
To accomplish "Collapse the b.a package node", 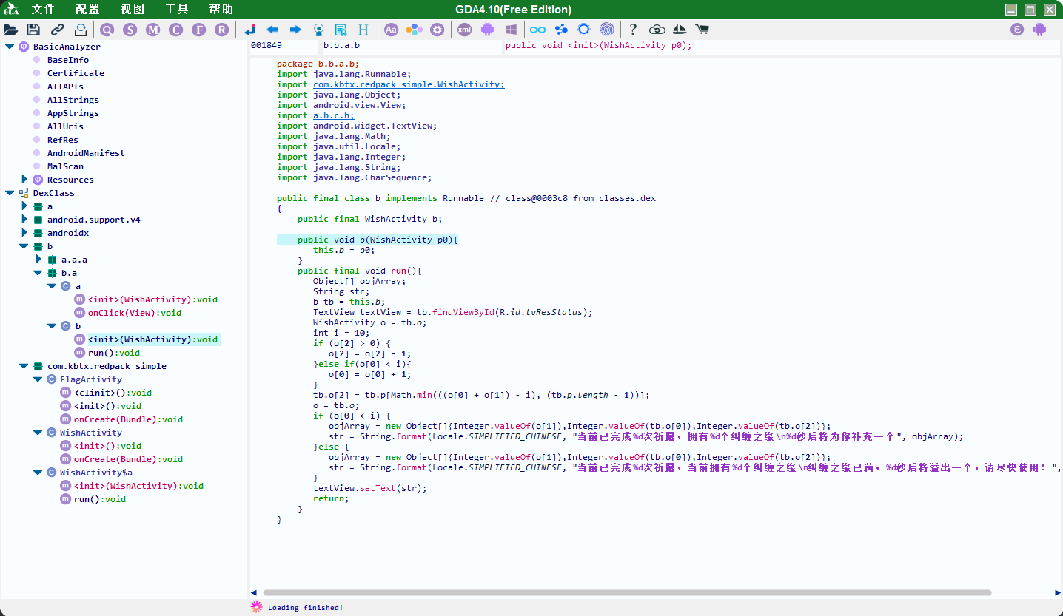I will 38,273.
